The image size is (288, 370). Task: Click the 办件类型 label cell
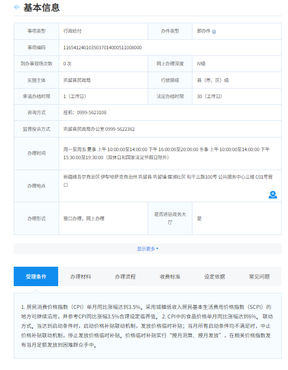pyautogui.click(x=170, y=31)
